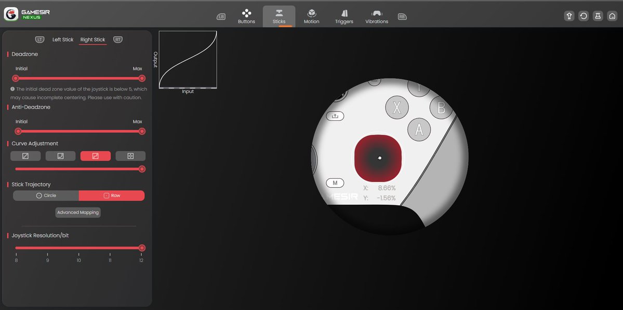Viewport: 623px width, 310px height.
Task: Click the X button on controller
Action: click(397, 107)
